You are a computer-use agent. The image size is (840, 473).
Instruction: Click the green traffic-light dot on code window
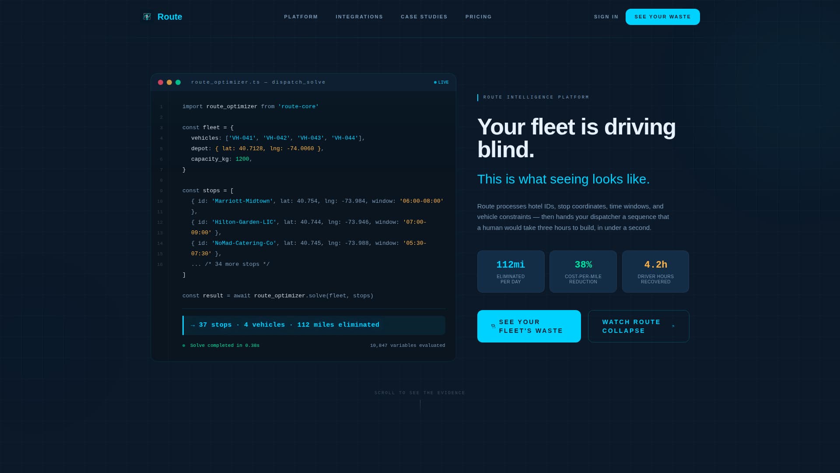(x=178, y=82)
